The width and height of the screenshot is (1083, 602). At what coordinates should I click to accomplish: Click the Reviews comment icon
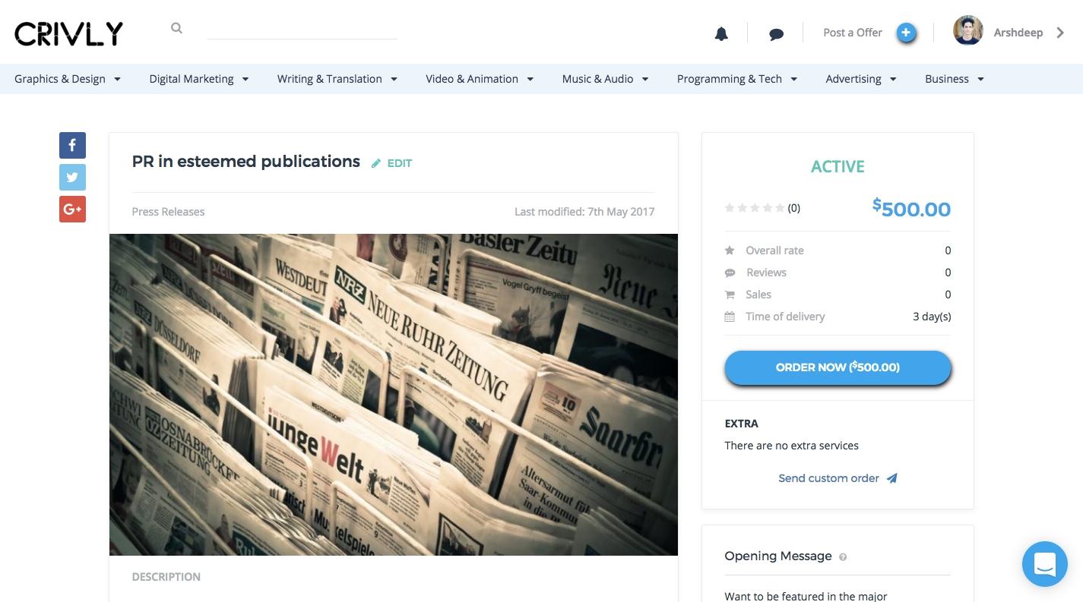pyautogui.click(x=730, y=273)
